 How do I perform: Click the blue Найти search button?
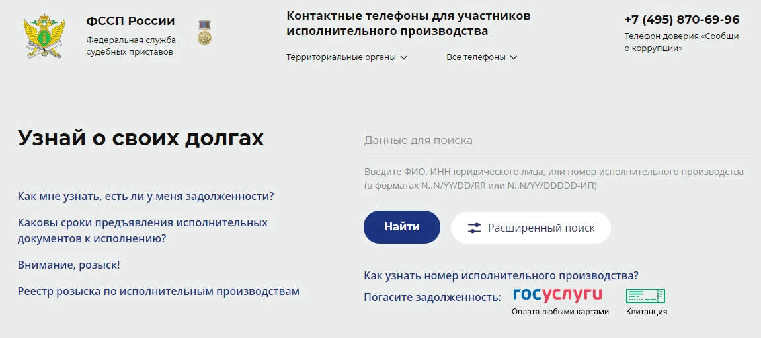click(402, 227)
